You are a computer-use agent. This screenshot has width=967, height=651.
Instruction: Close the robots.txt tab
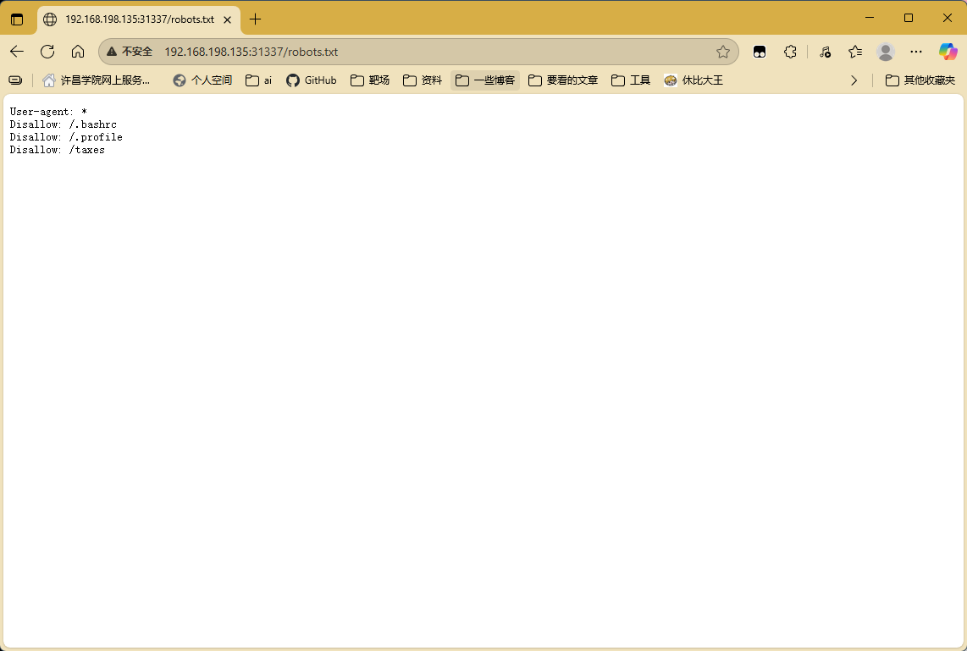[227, 19]
